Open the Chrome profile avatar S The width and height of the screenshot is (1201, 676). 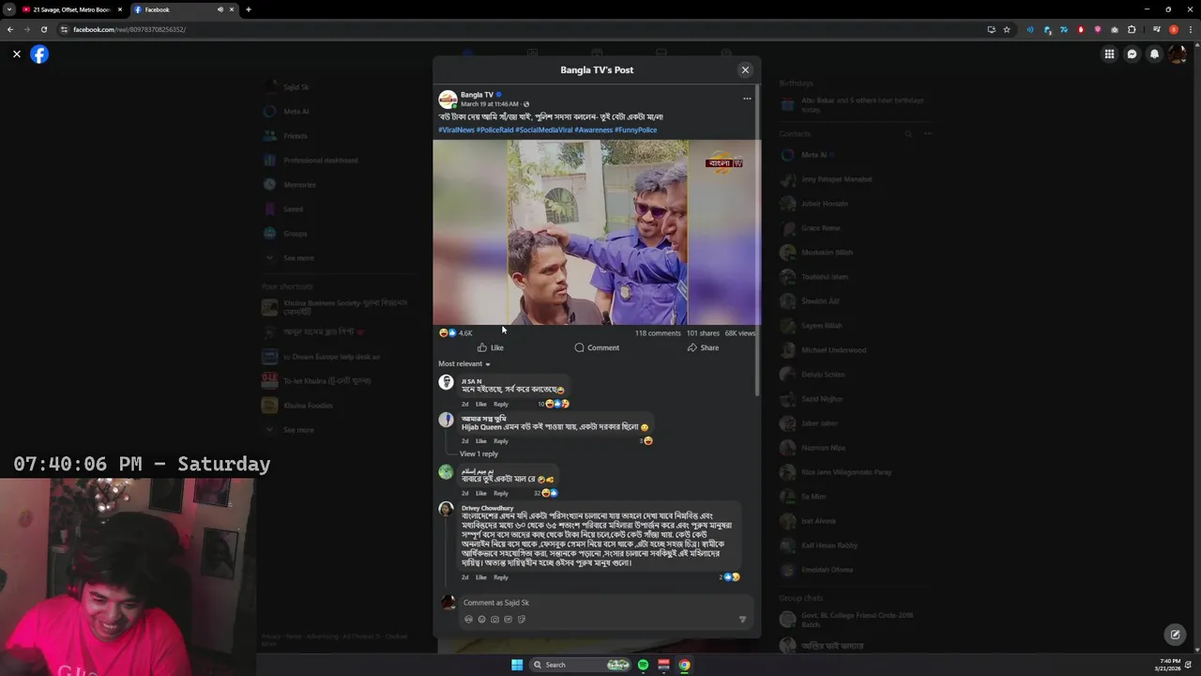pos(1173,29)
